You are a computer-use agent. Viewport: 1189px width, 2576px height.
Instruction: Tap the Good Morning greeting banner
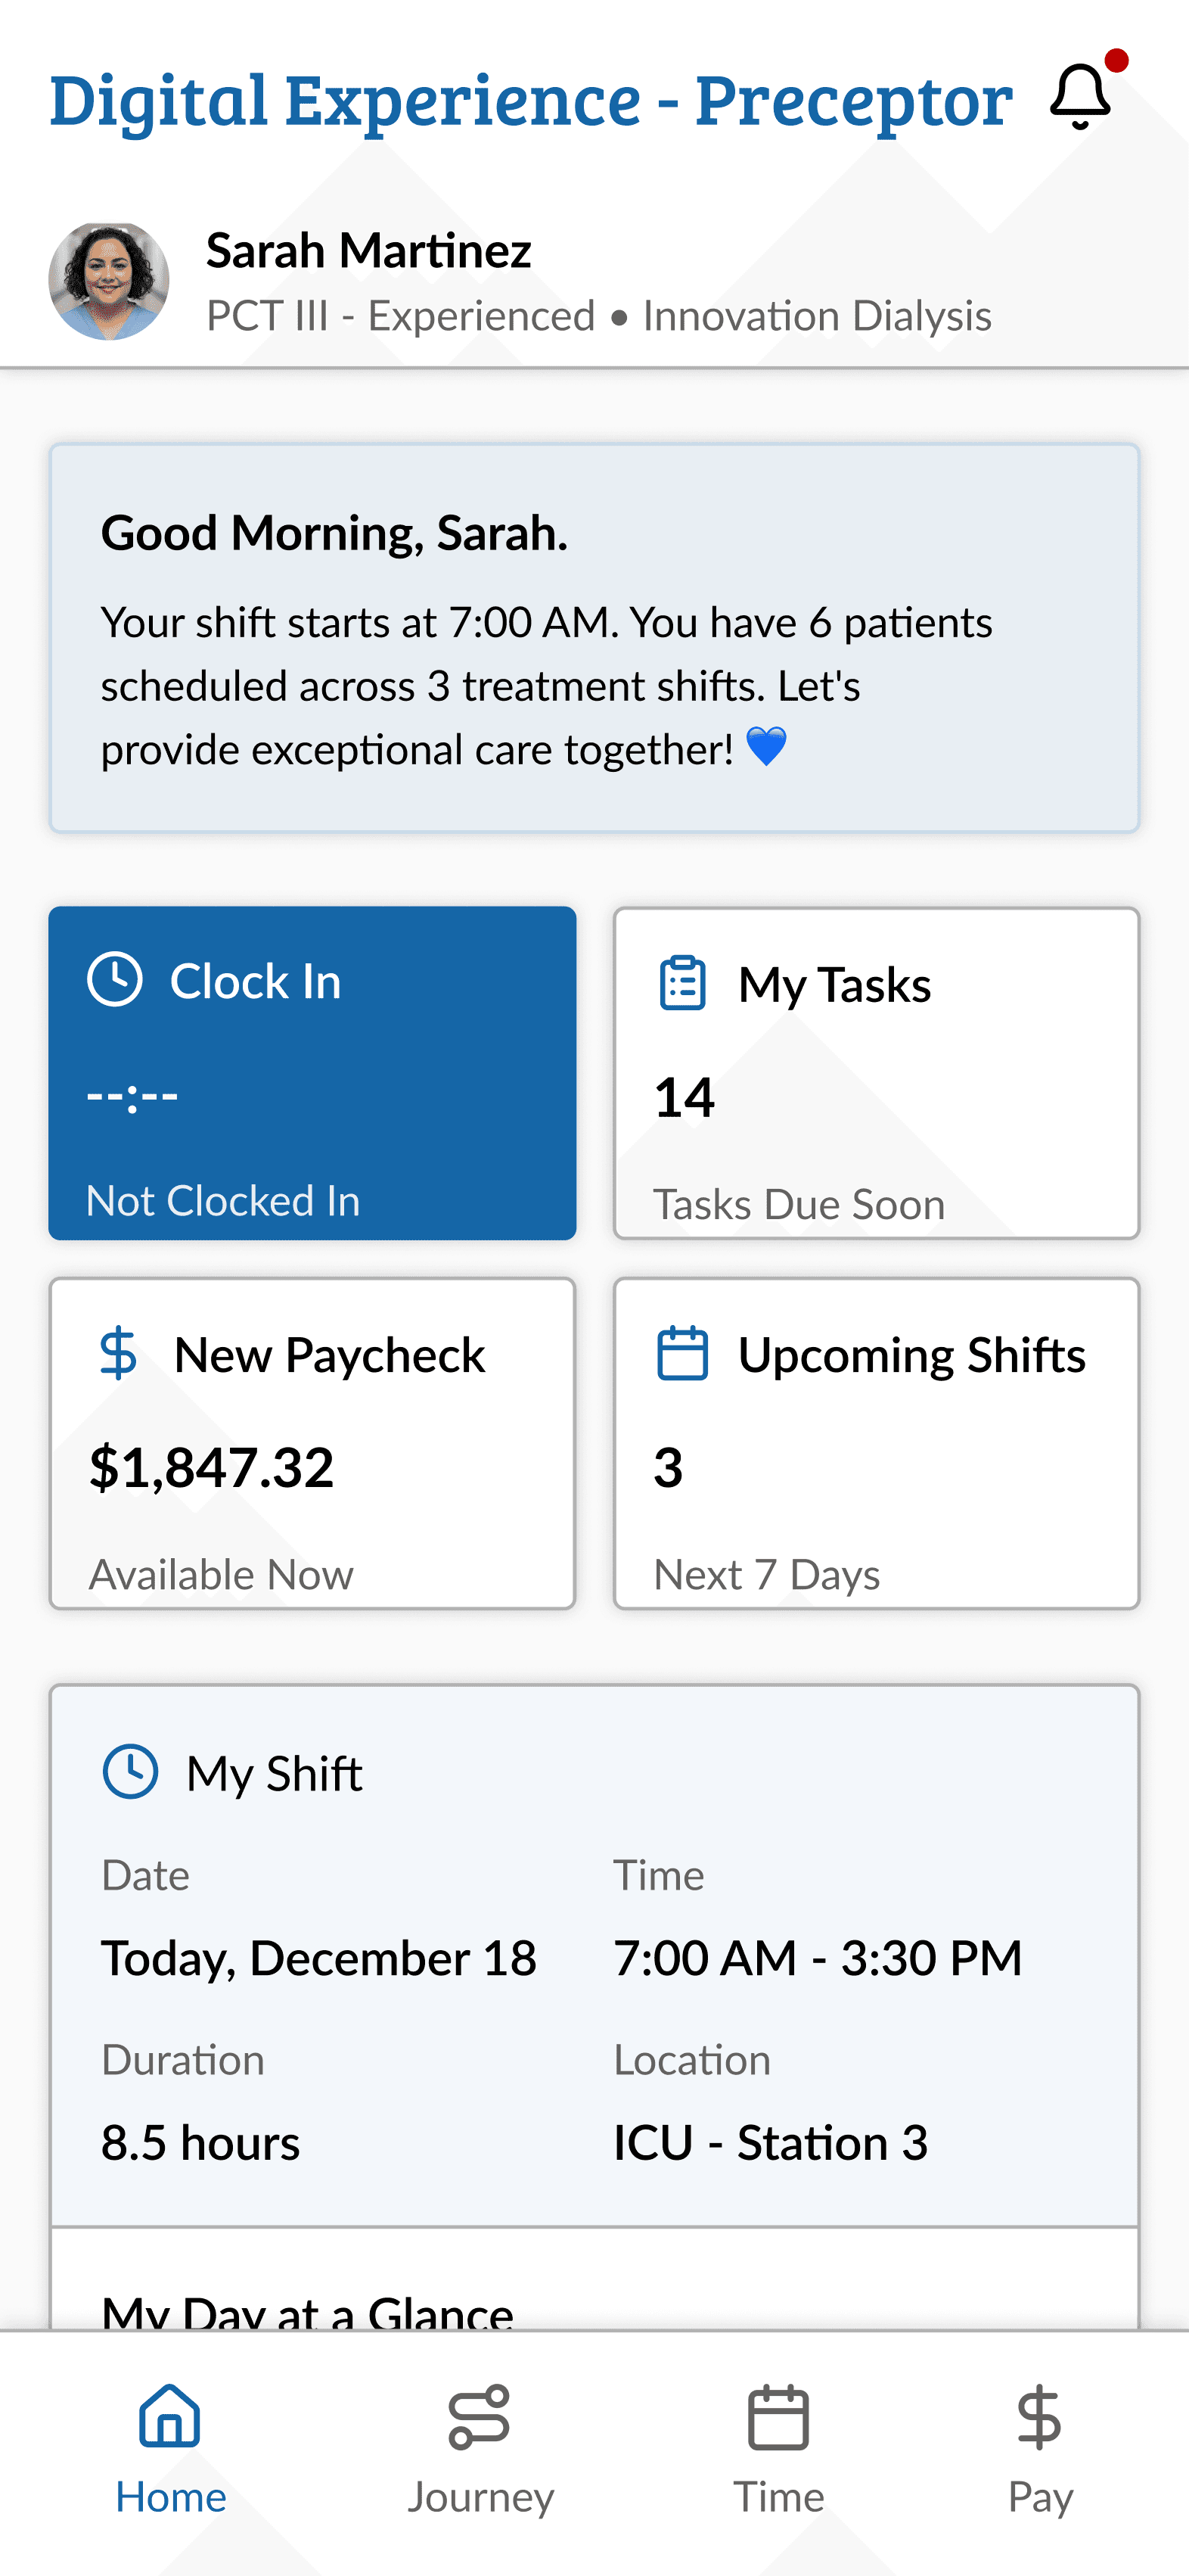[x=594, y=638]
